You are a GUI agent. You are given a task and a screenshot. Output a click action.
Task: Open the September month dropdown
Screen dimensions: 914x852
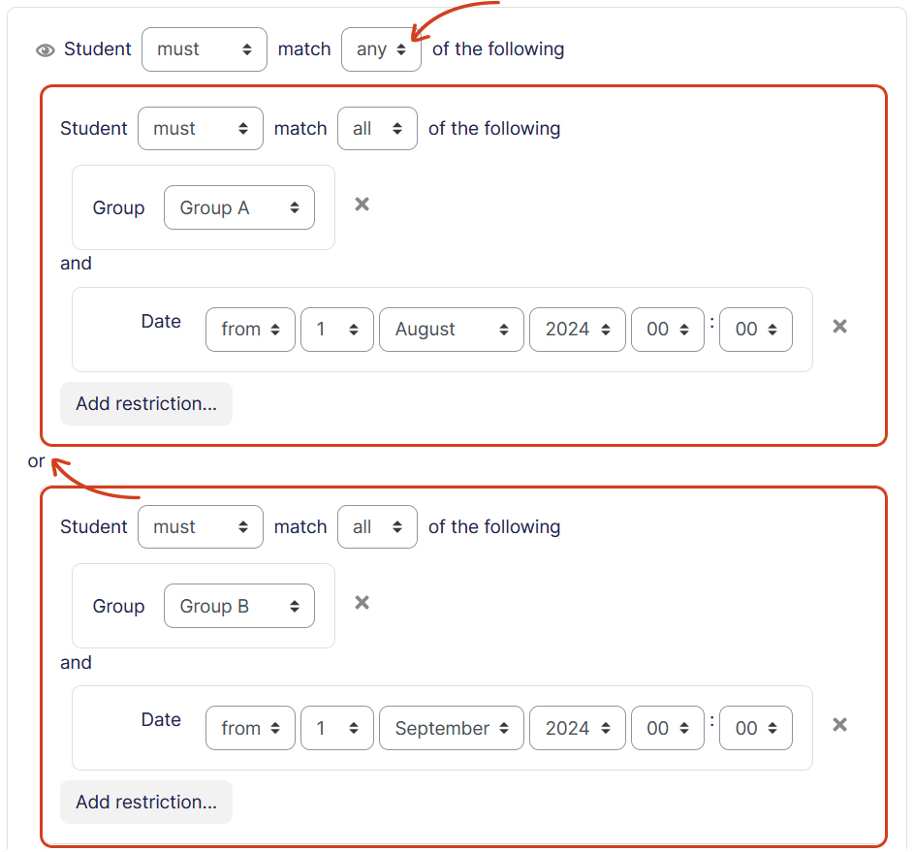pos(452,729)
